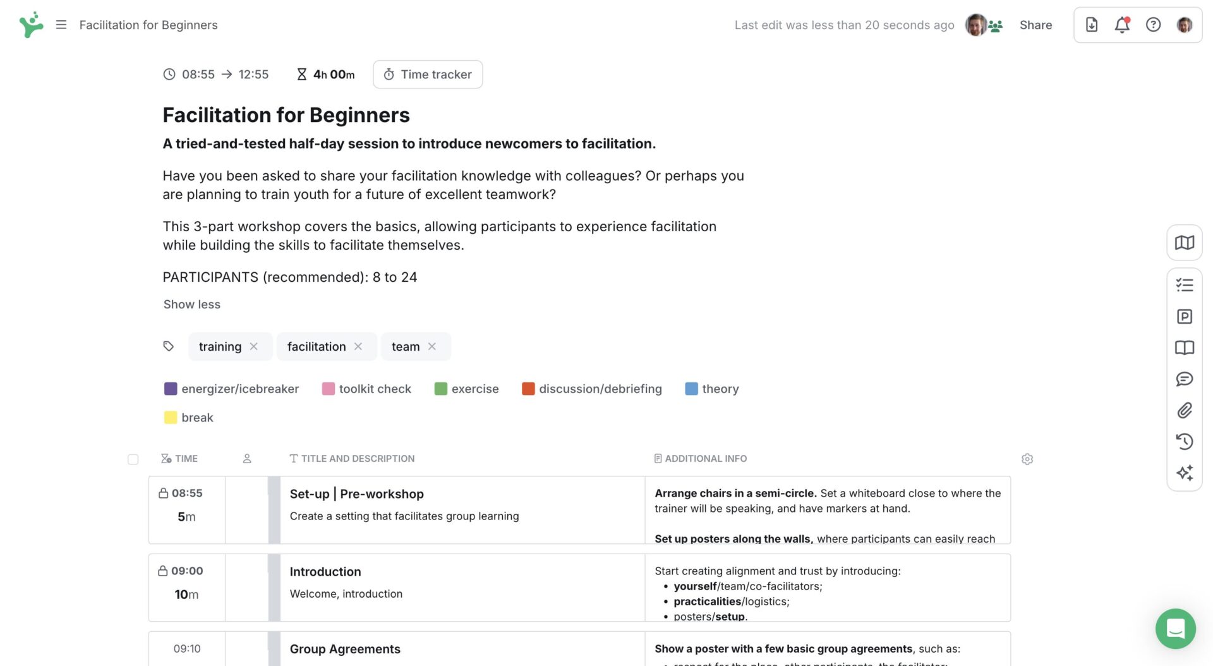Toggle the select-all blocks checkbox

(x=133, y=459)
